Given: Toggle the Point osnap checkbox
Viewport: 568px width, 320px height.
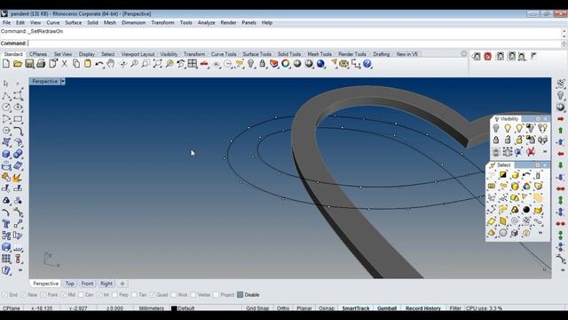Looking at the screenshot, I should point(43,295).
